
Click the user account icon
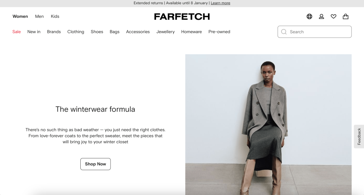[x=321, y=16]
